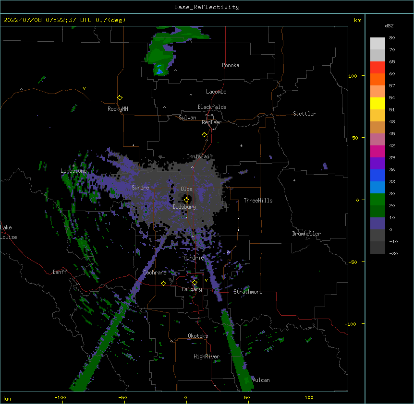
Task: Select the Blackfalds label
Action: click(x=212, y=107)
